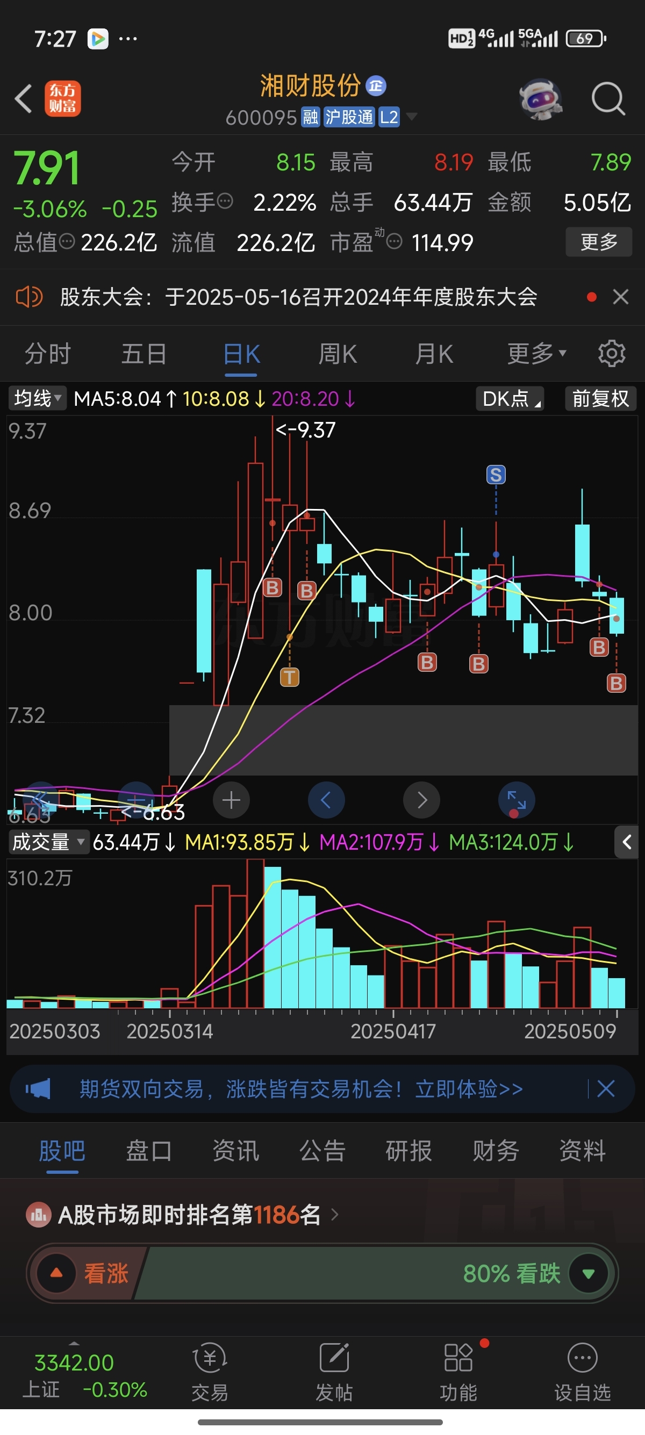This screenshot has width=645, height=1435.
Task: Switch to 公告 tab
Action: (322, 1150)
